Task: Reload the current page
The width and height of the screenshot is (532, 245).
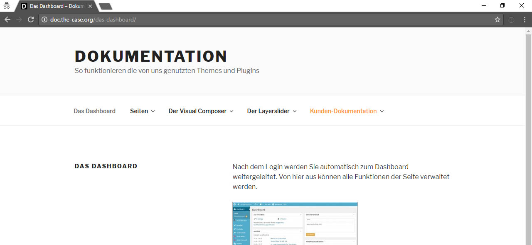Action: pos(31,19)
